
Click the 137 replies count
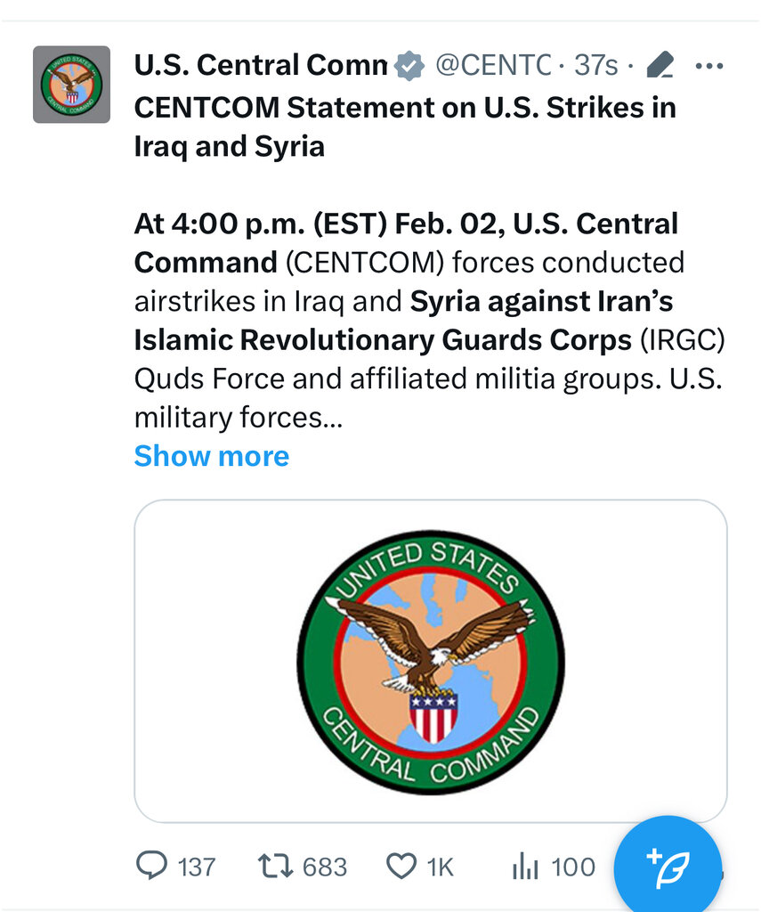pyautogui.click(x=197, y=867)
